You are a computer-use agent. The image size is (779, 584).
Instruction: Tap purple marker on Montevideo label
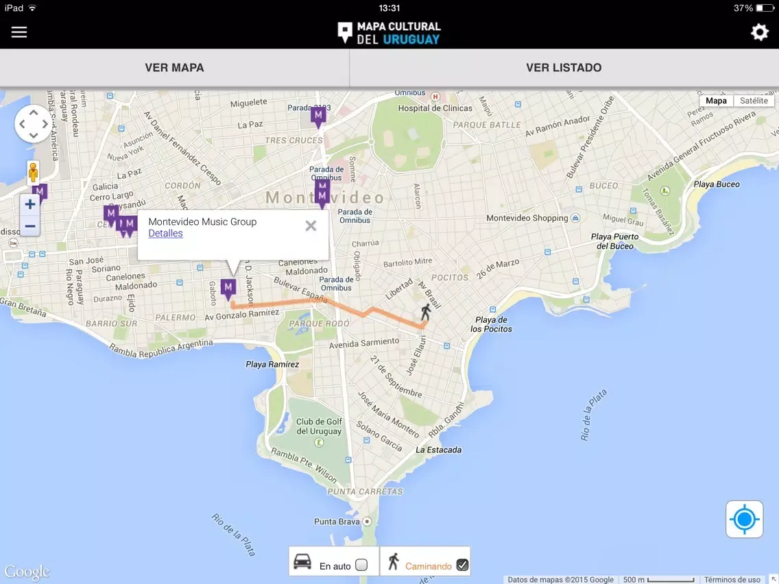tap(322, 197)
